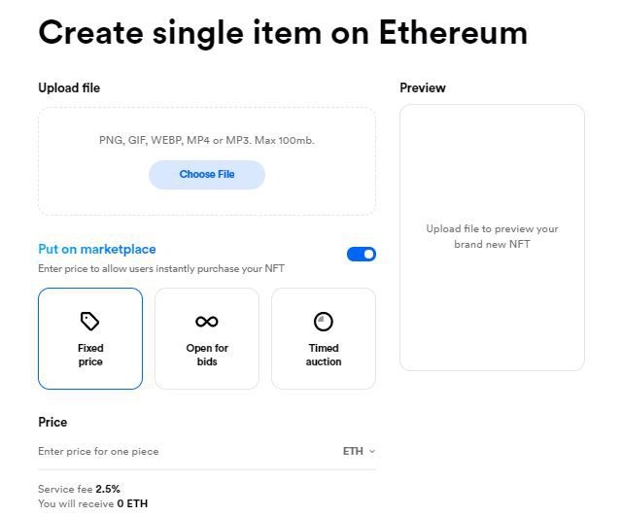This screenshot has width=622, height=516.
Task: Click the Choose File button
Action: tap(207, 175)
